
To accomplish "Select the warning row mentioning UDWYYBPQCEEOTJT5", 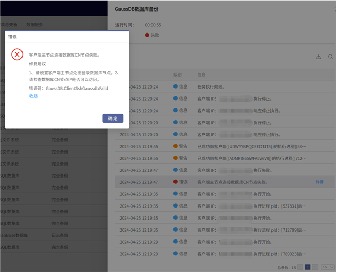I will tap(225, 146).
